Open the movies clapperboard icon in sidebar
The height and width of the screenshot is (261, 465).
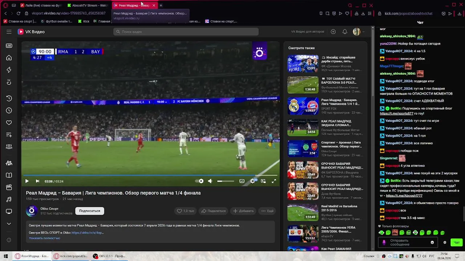point(9,187)
